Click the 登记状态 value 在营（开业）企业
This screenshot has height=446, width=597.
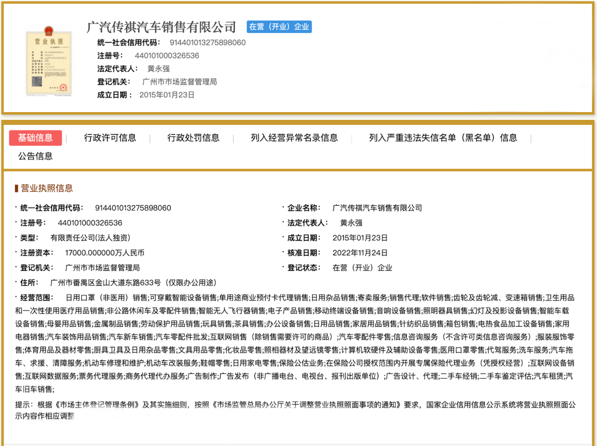click(x=362, y=267)
